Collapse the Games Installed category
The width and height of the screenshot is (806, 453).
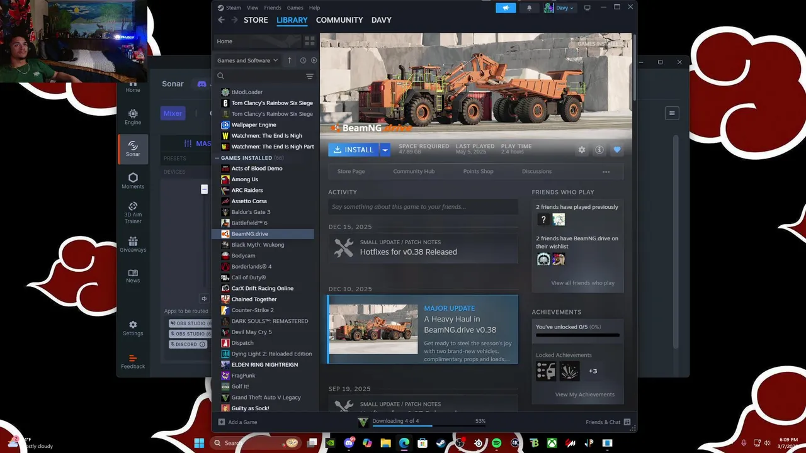tap(217, 158)
